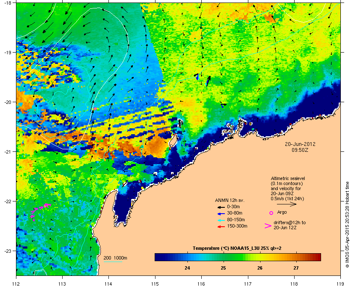Click the colorbar tick label 26
The image size is (353, 286).
(260, 268)
